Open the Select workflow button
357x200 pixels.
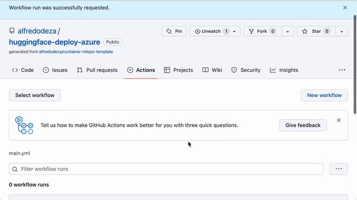click(x=35, y=95)
